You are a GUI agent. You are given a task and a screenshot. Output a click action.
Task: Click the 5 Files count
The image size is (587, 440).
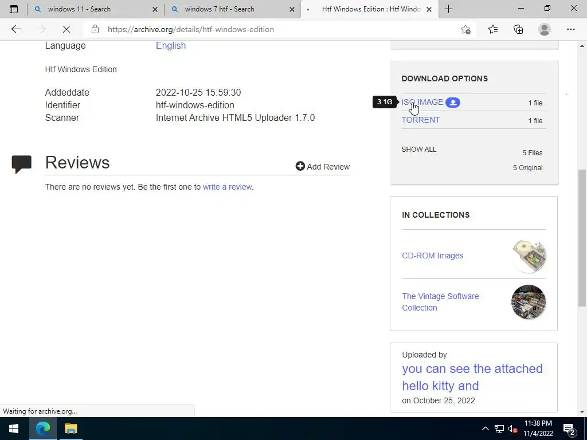[x=532, y=152]
